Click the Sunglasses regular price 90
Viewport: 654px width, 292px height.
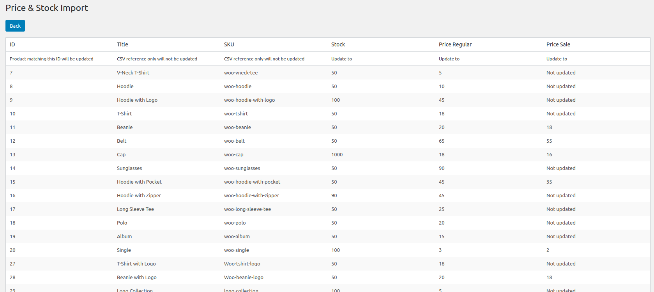pos(442,168)
